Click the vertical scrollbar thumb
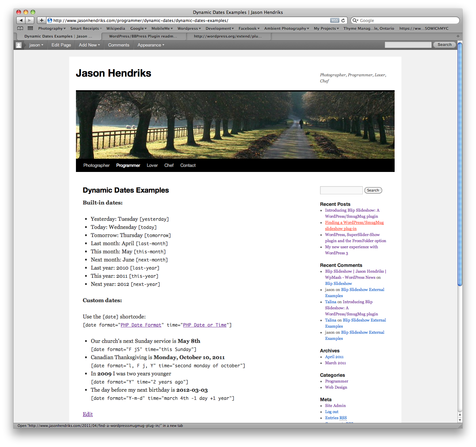The image size is (476, 447). click(x=460, y=164)
